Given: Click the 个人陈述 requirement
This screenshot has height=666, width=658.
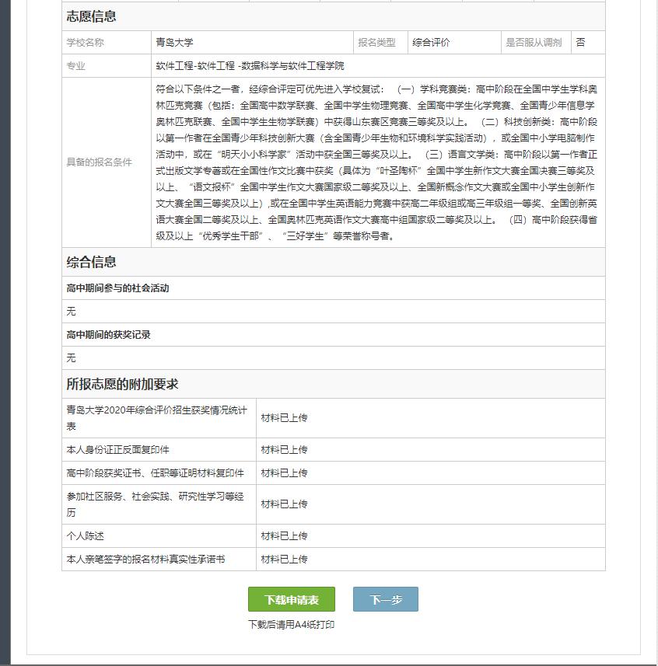Looking at the screenshot, I should (x=85, y=536).
